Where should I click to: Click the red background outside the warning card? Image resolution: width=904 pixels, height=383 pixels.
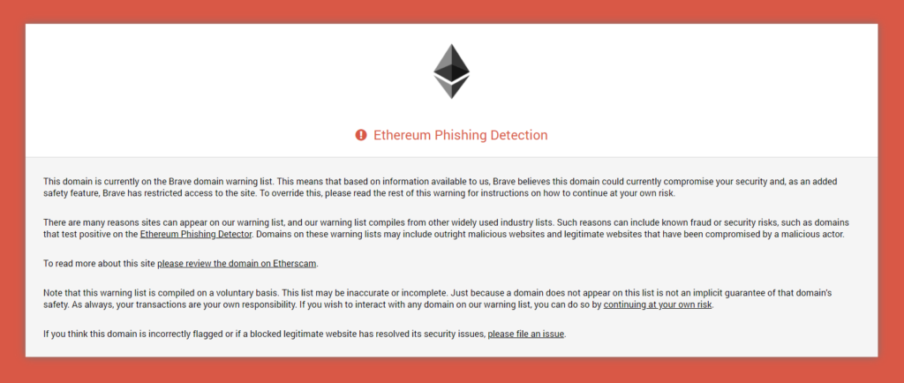[x=11, y=190]
